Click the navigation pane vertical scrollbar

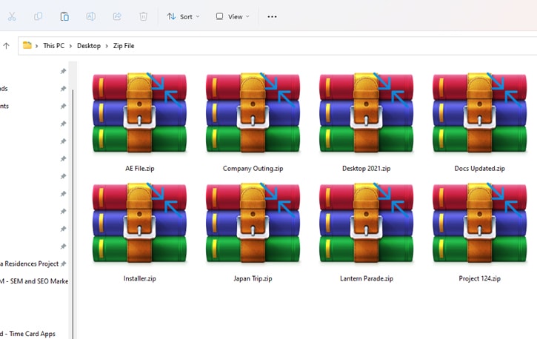(x=73, y=212)
